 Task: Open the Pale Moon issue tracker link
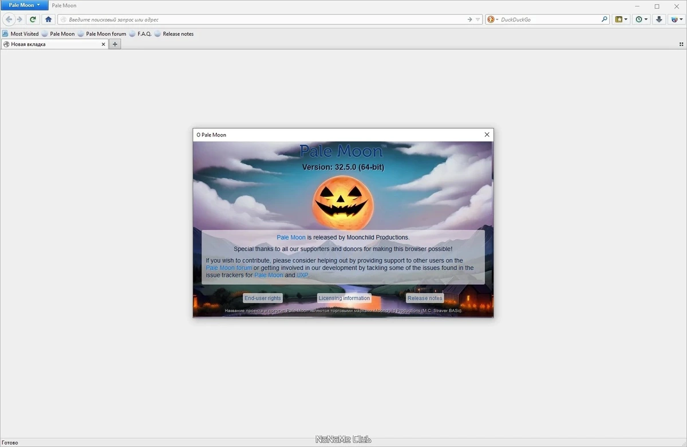click(269, 275)
